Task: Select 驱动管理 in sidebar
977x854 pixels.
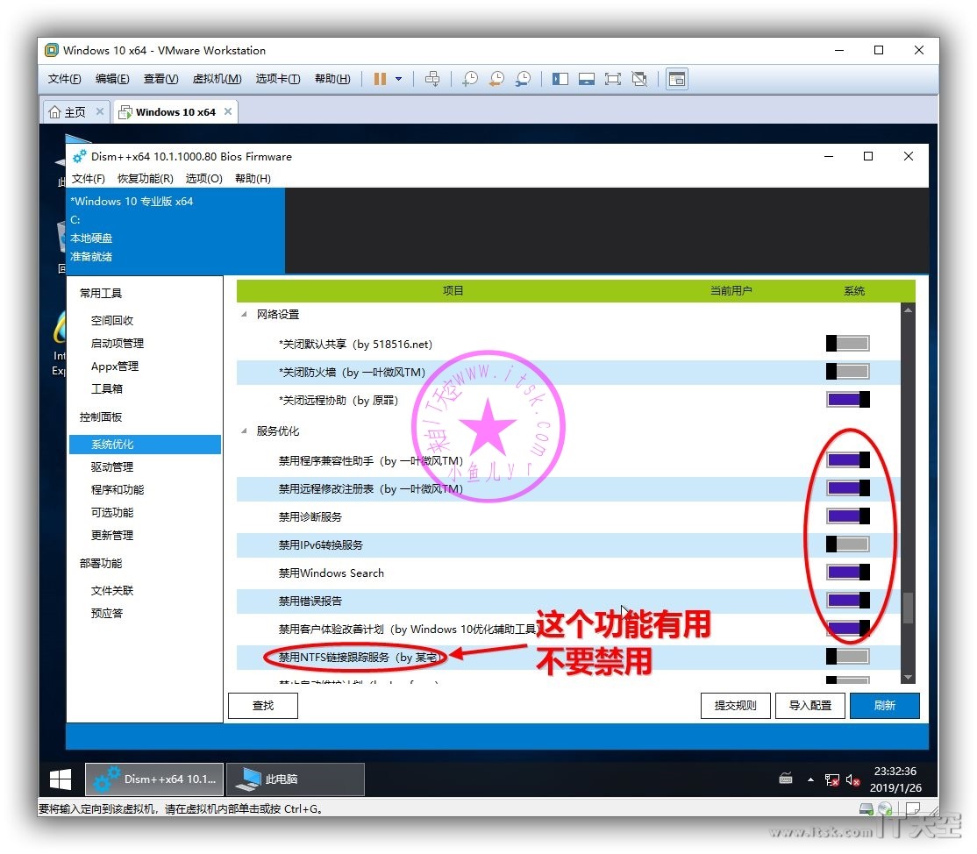Action: coord(112,467)
